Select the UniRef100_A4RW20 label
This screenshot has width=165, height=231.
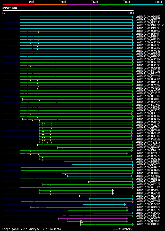coord(148,207)
